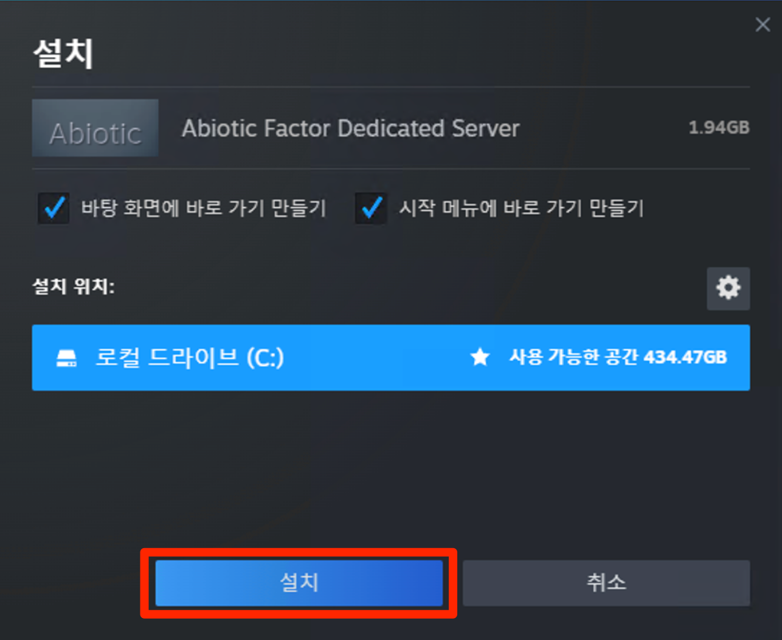Screen dimensions: 782x640
Task: Click the blue 설치 button
Action: point(299,583)
